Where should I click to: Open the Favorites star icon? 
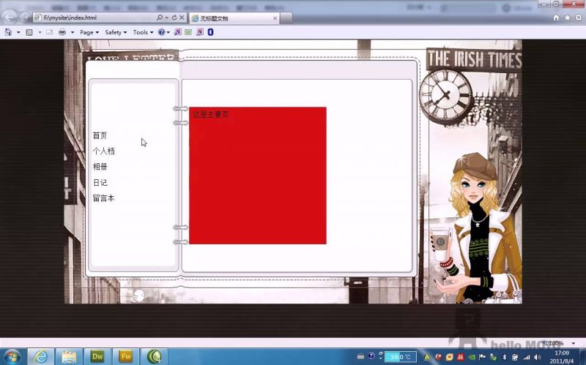pyautogui.click(x=567, y=18)
